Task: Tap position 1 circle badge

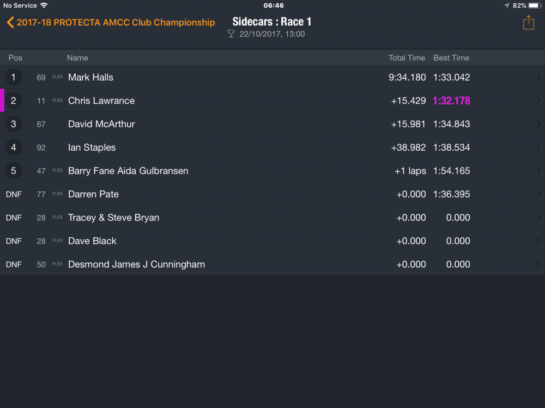Action: tap(14, 77)
